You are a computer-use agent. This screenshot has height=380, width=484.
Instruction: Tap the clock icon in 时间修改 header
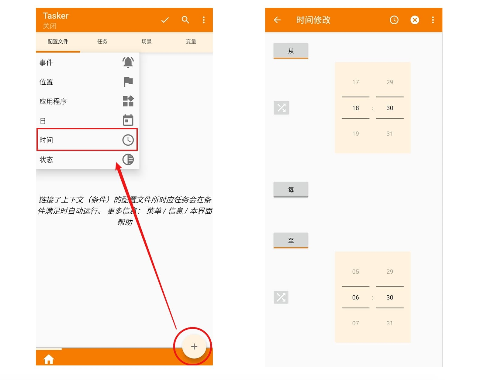pyautogui.click(x=394, y=20)
